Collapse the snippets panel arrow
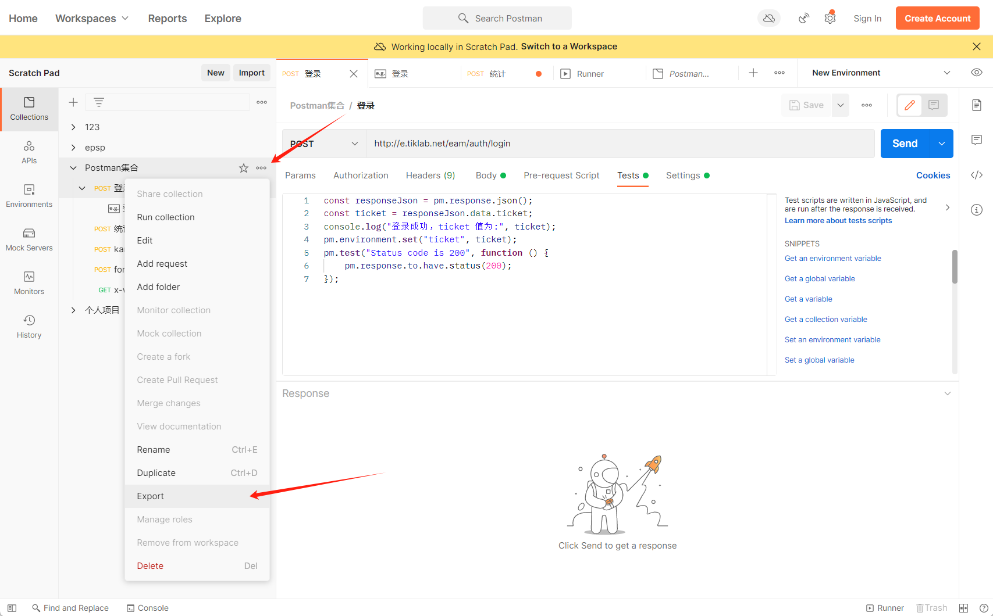Viewport: 993px width, 616px height. click(948, 207)
